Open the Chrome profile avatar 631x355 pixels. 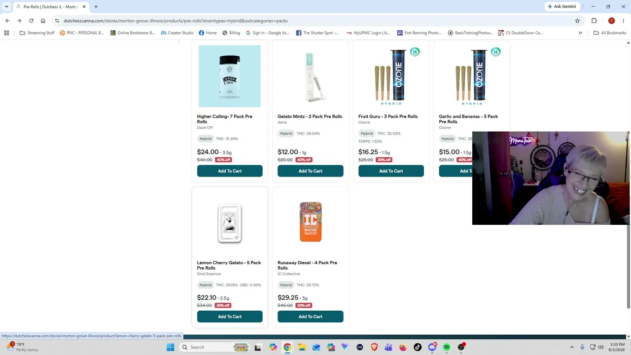[611, 21]
